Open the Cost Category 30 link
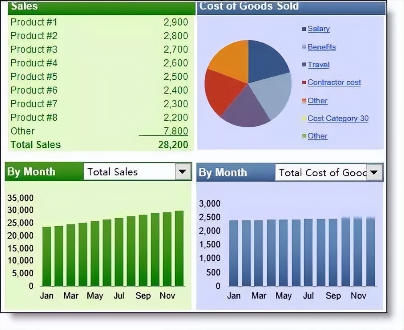This screenshot has height=330, width=404. tap(338, 119)
